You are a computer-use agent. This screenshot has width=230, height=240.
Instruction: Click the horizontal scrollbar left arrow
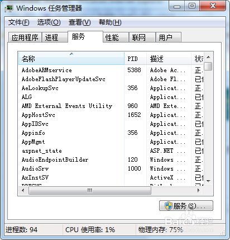pyautogui.click(x=23, y=190)
